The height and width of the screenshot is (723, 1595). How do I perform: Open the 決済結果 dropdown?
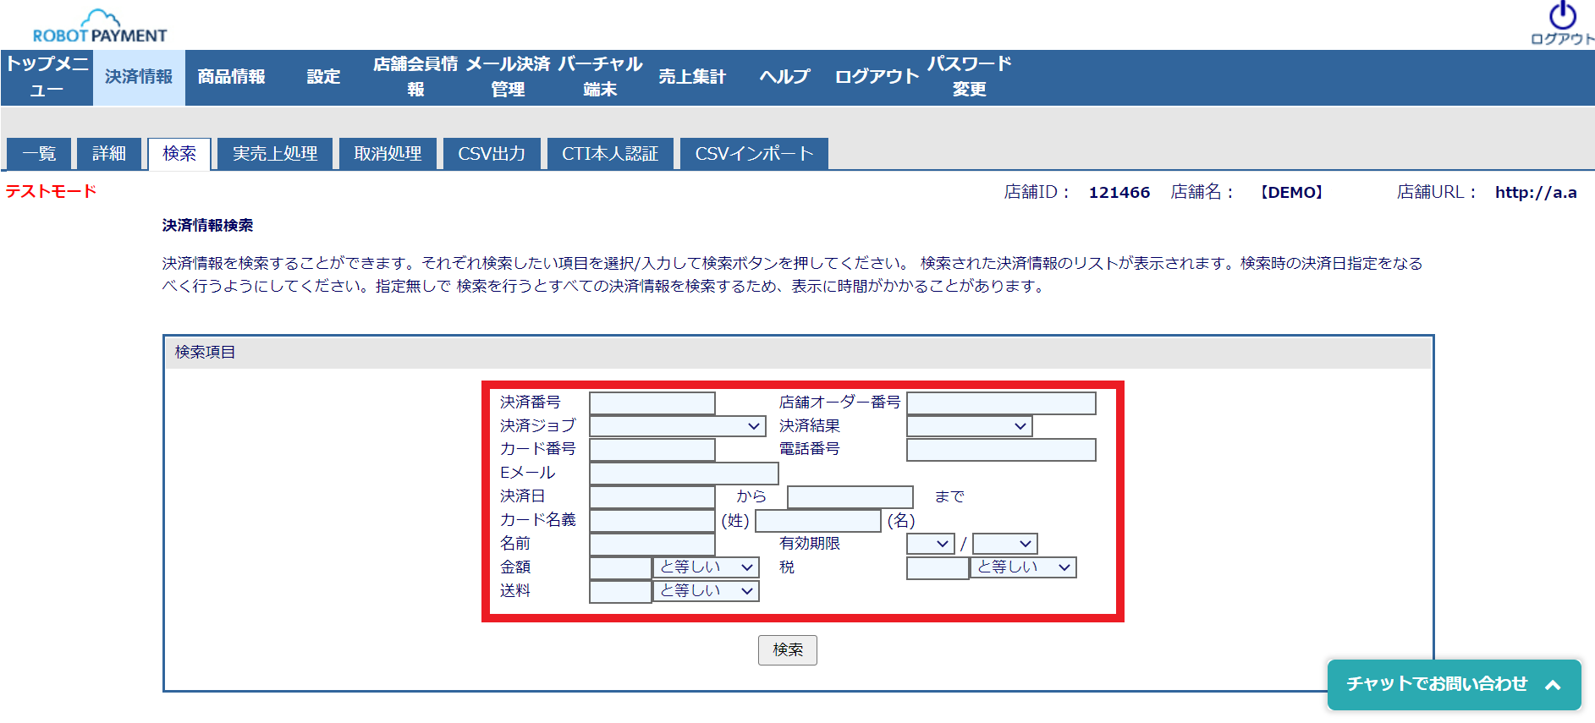pyautogui.click(x=969, y=426)
